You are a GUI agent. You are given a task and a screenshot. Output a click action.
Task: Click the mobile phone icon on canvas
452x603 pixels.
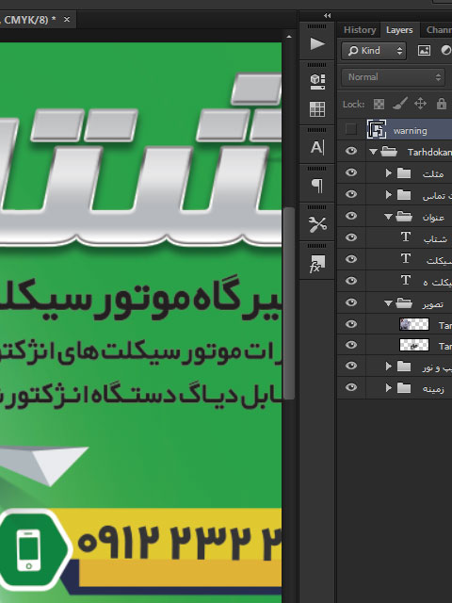click(29, 549)
